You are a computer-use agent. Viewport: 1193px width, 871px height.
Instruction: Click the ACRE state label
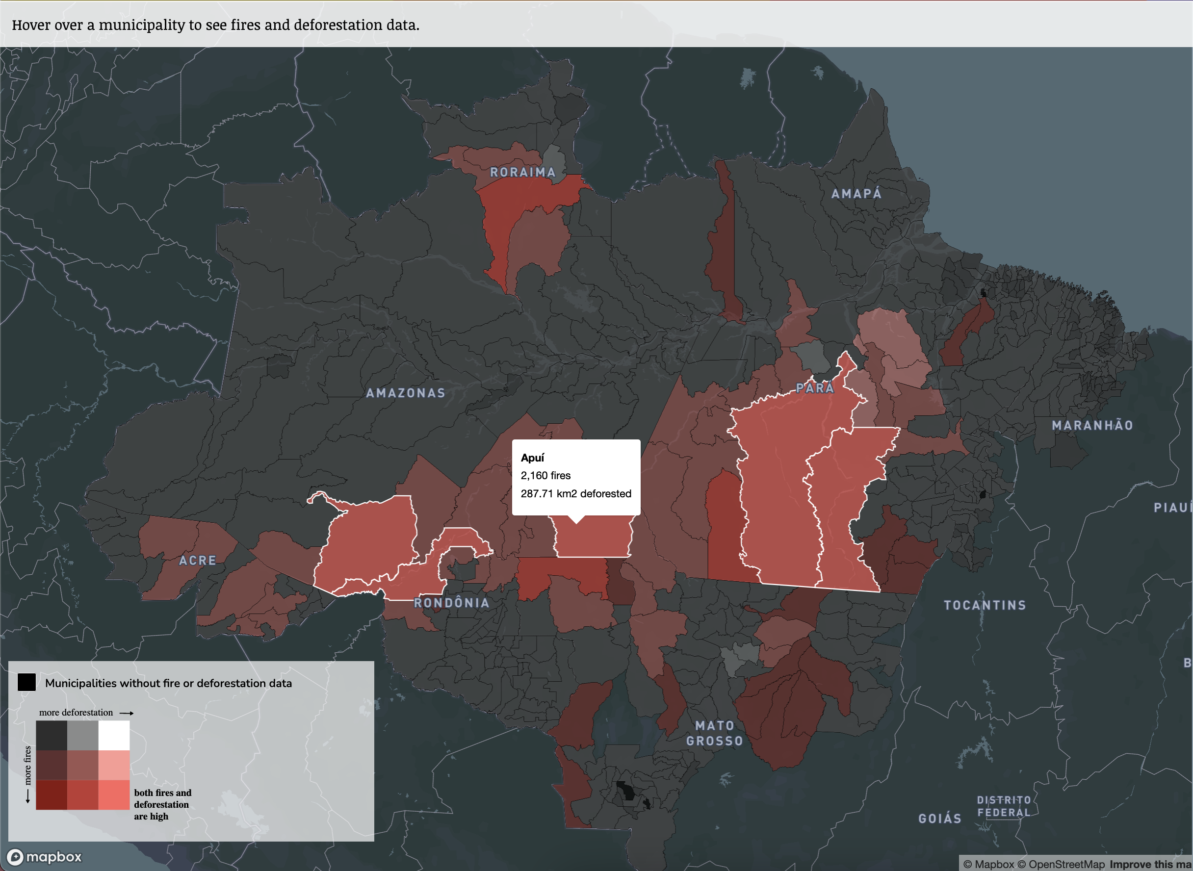(x=198, y=561)
